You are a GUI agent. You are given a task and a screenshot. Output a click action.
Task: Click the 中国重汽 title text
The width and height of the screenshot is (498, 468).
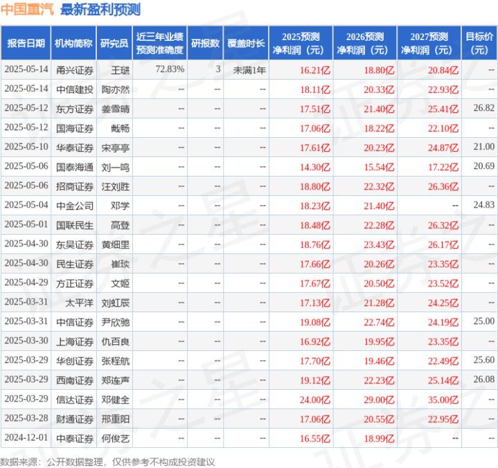click(x=27, y=10)
